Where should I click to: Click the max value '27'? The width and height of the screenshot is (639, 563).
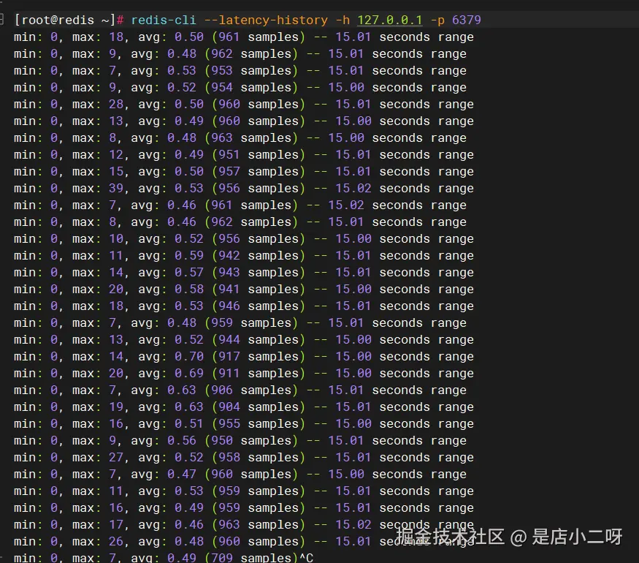[x=116, y=457]
